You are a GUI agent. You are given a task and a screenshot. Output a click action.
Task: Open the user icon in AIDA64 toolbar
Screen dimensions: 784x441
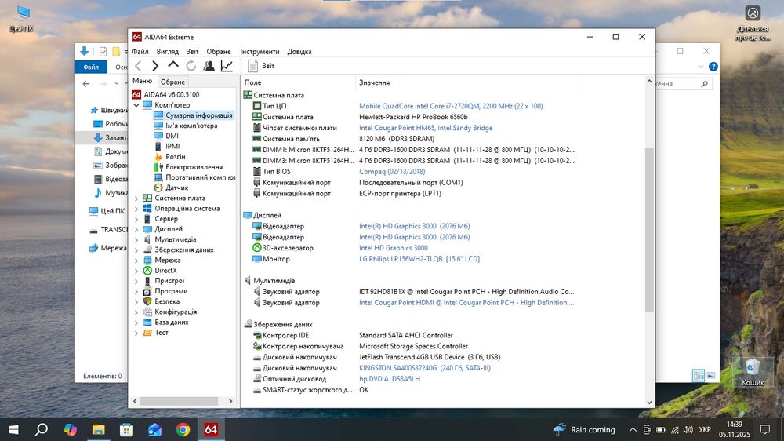(209, 66)
